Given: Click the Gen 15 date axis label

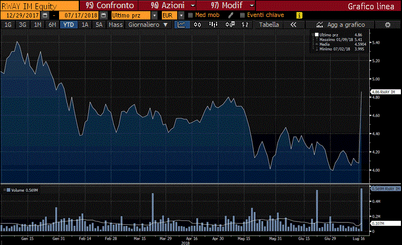Looking at the screenshot, I should click(27, 238).
